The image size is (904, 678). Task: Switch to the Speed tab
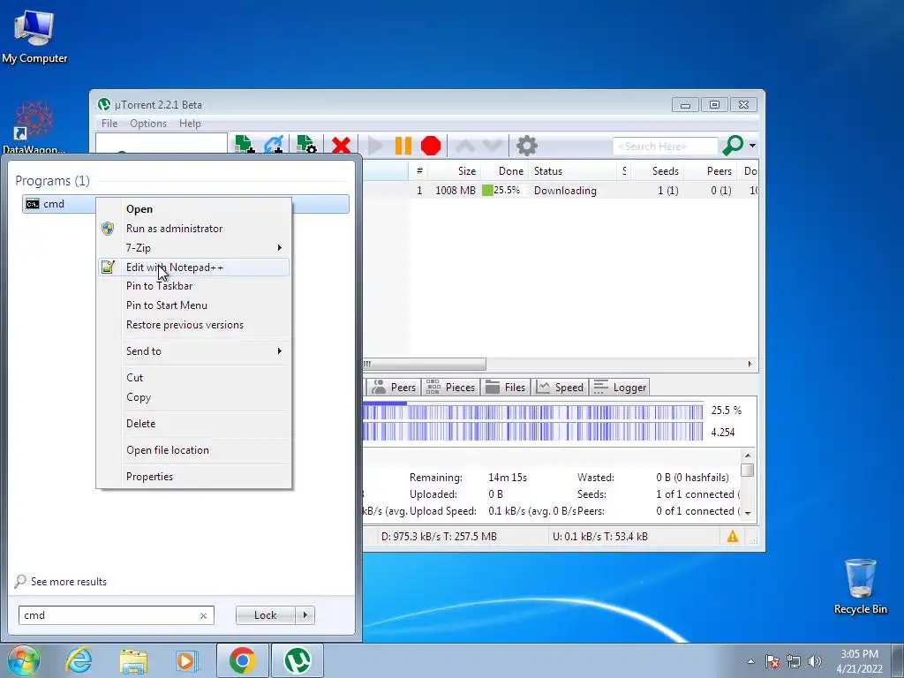pos(560,387)
